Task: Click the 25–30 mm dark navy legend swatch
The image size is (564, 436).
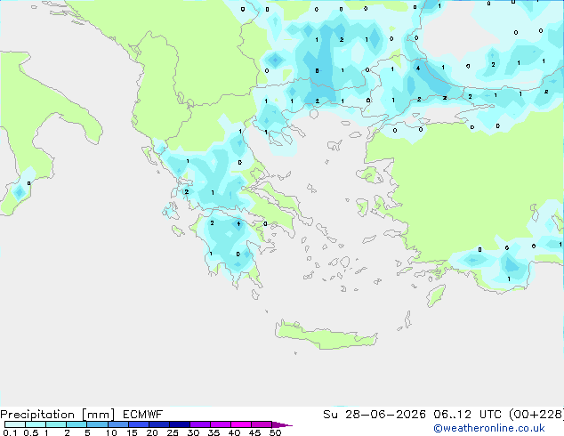Action: 180,424
